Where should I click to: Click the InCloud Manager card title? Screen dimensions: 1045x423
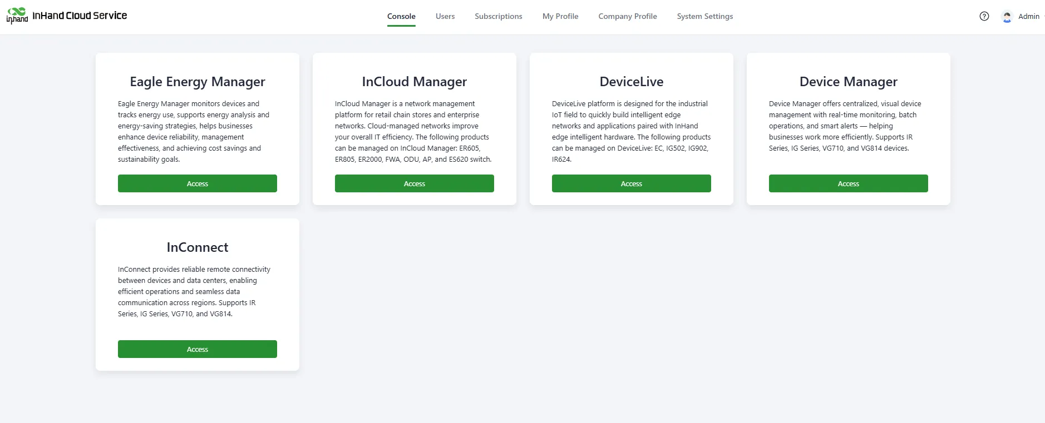(415, 82)
